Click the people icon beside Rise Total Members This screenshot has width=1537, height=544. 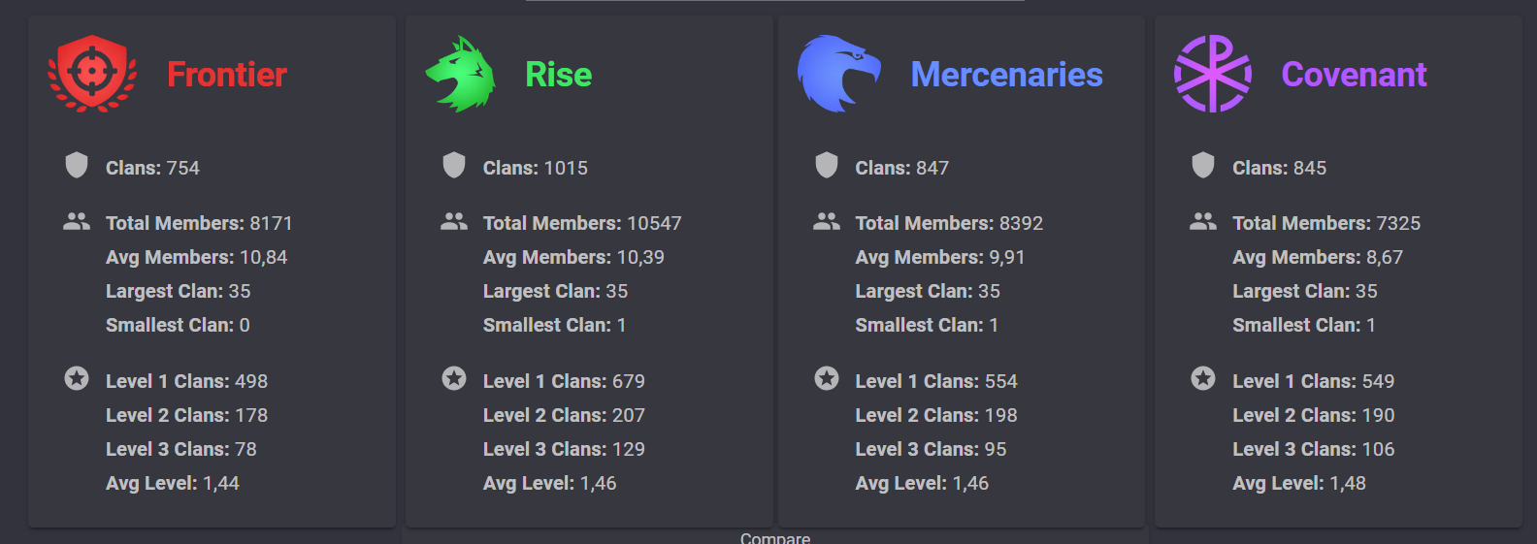click(454, 222)
